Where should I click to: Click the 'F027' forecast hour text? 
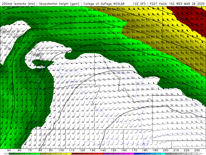pyautogui.click(x=153, y=4)
